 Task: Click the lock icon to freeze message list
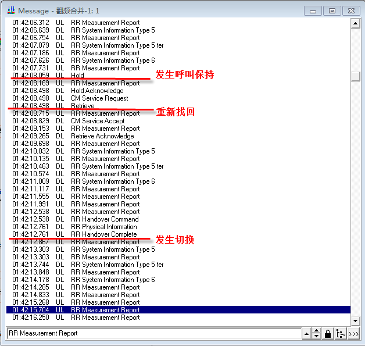click(x=328, y=334)
